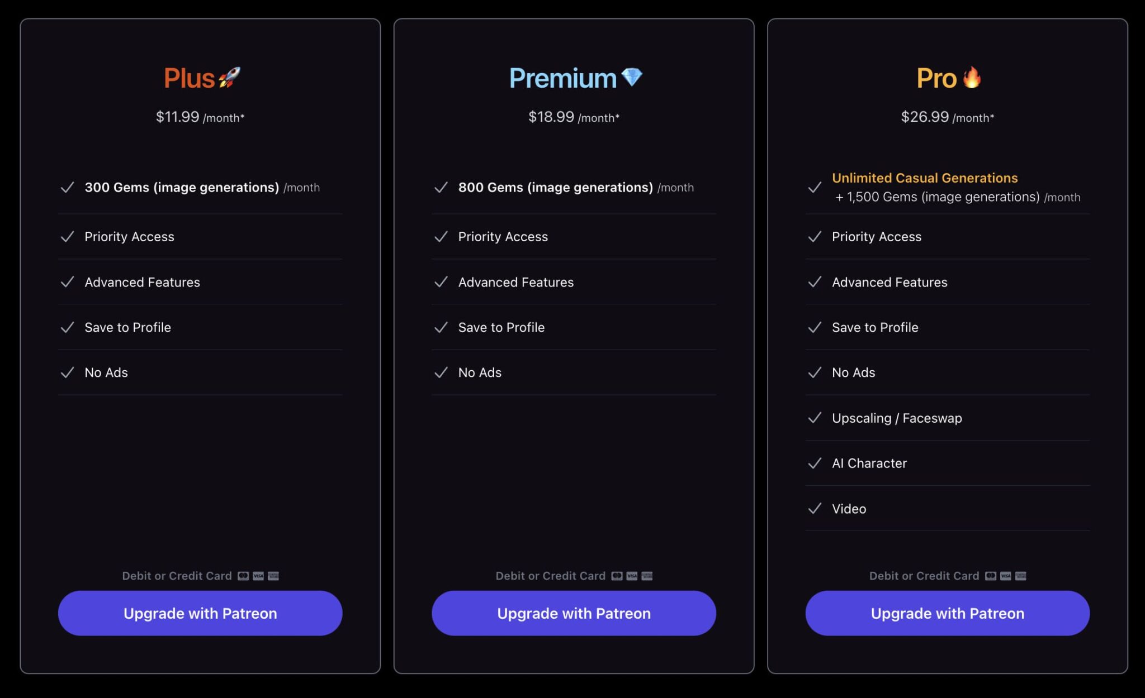Click the Visa icon in the Plus card

coord(258,576)
